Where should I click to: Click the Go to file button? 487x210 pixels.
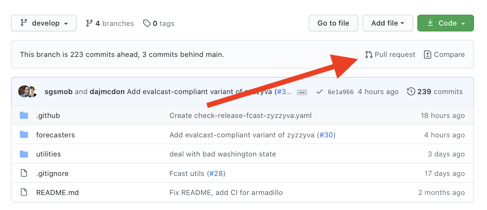point(333,23)
